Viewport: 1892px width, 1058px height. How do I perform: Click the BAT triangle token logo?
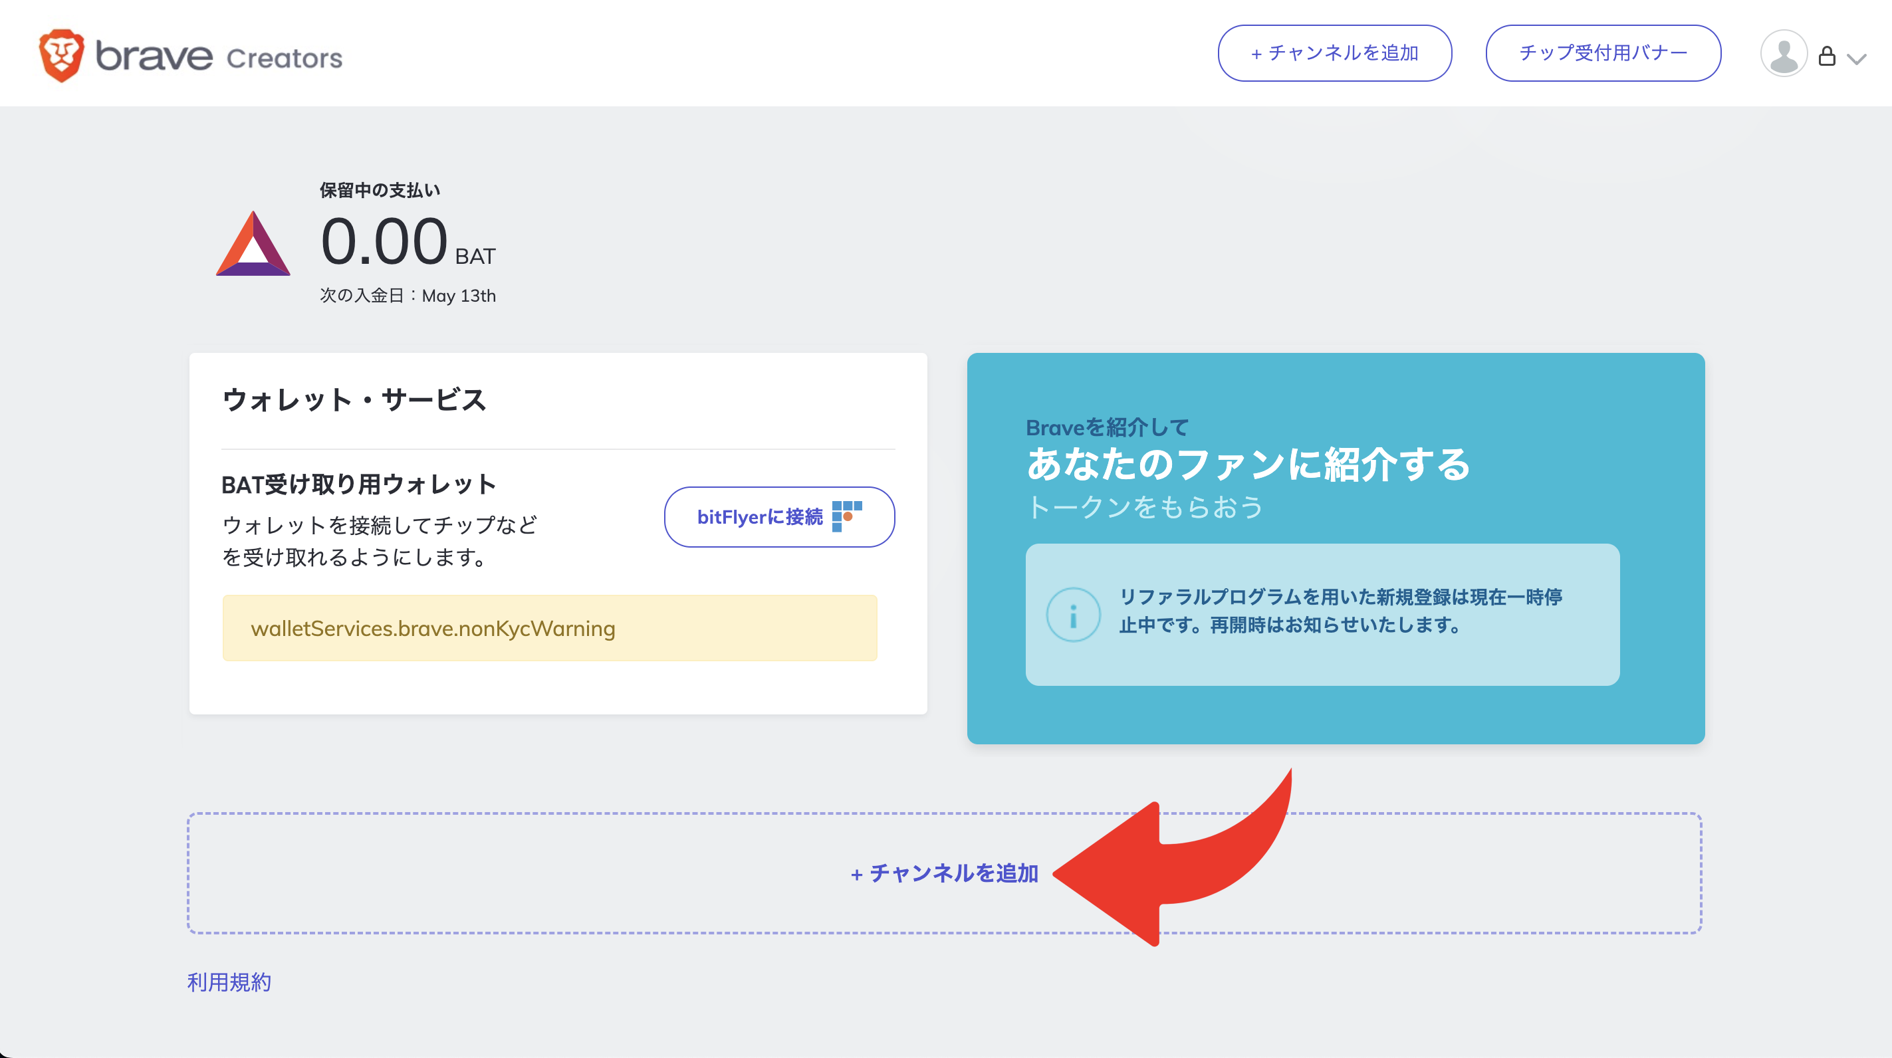pos(253,243)
